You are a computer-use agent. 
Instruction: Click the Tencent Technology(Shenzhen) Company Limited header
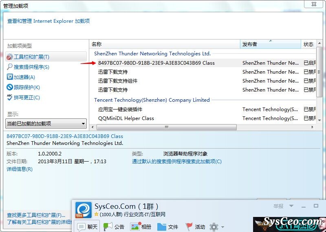(x=152, y=100)
